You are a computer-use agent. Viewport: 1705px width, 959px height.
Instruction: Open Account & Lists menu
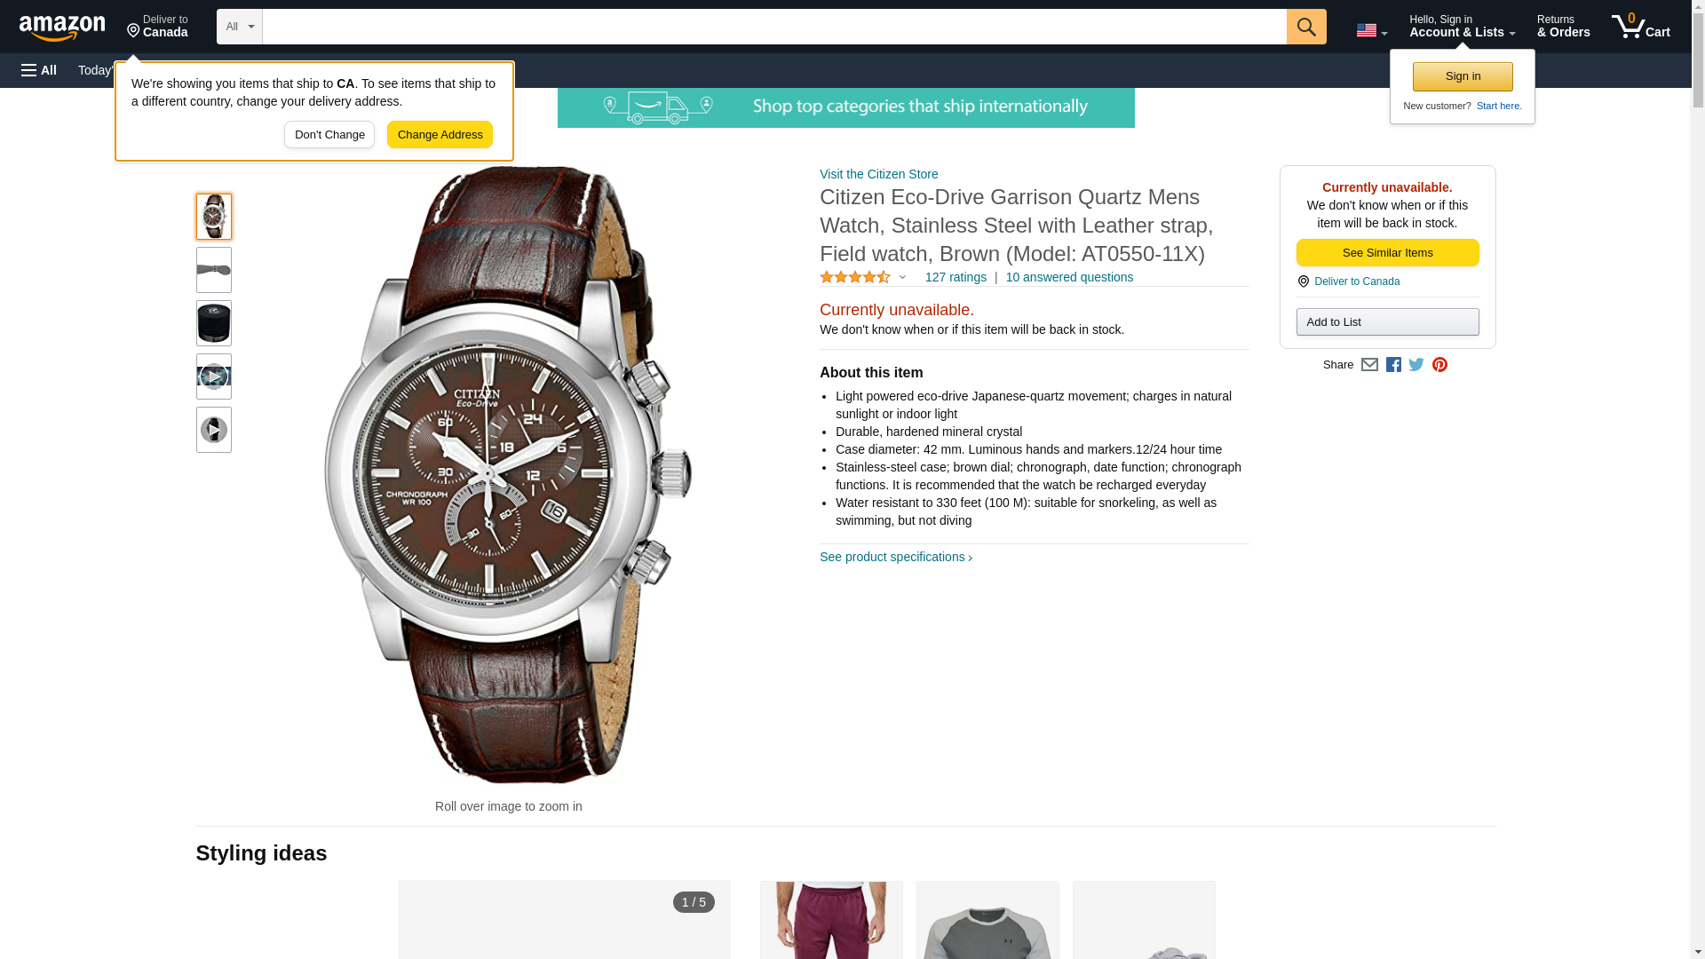point(1462,27)
